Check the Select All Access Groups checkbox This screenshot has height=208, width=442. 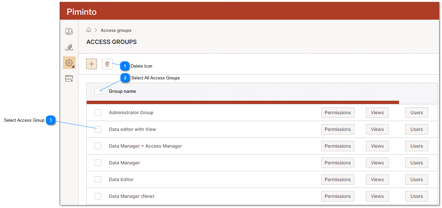(x=97, y=91)
